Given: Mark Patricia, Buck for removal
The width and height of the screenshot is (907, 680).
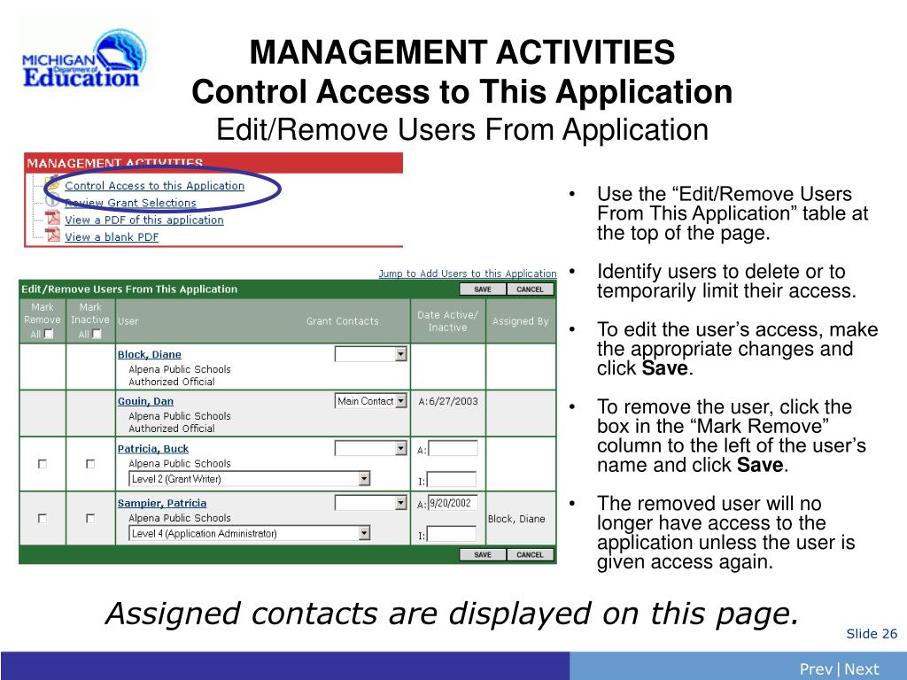Looking at the screenshot, I should click(43, 464).
